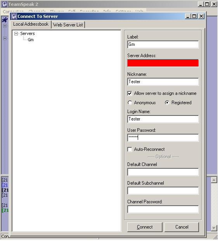Screen dimensions: 218x241
Task: Click the Connect To Server headphone icon
Action: pos(14,16)
